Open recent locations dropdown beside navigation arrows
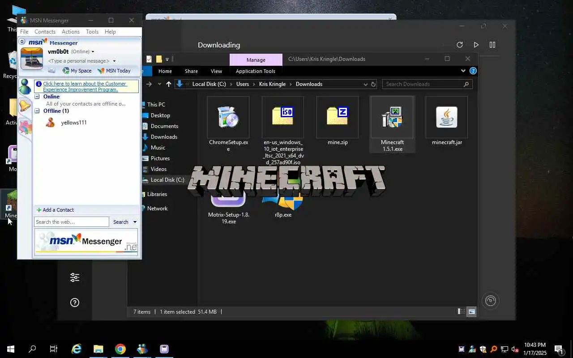The width and height of the screenshot is (573, 358). click(159, 84)
